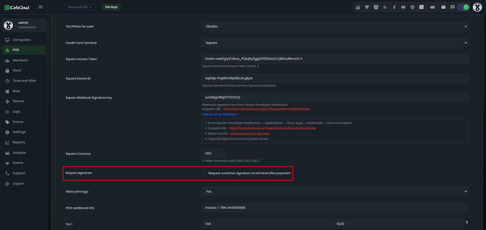Click the Analysis graph icon
Viewport: 486px width, 230px height.
pyautogui.click(x=7, y=153)
